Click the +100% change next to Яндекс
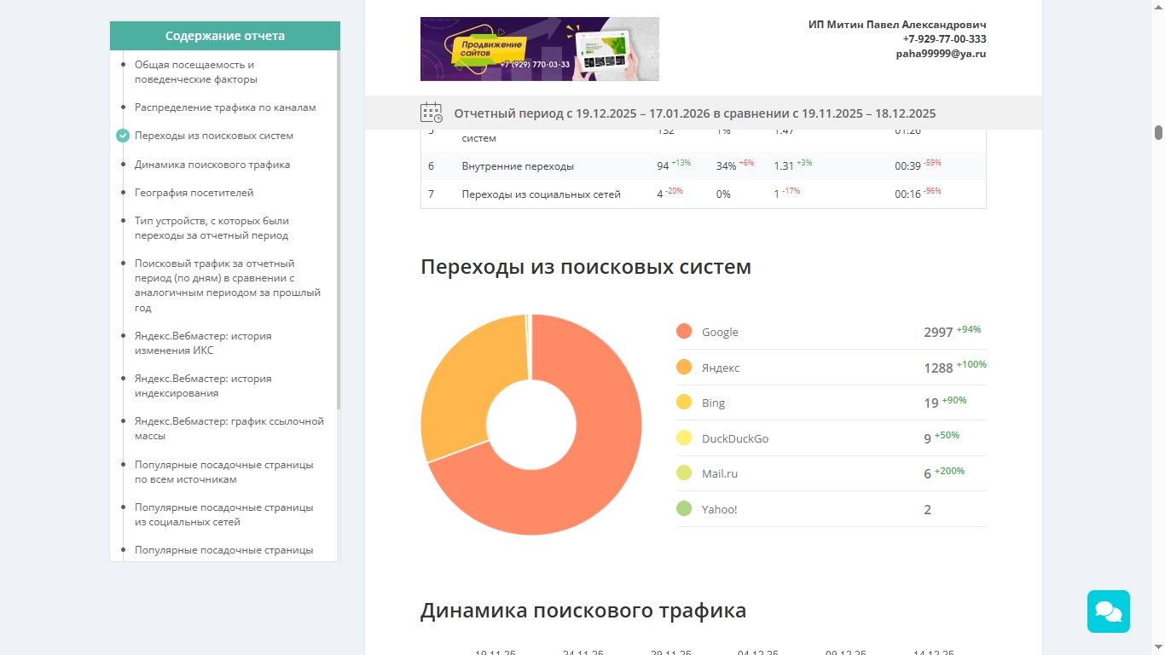Screen dimensions: 1165x655 tap(971, 364)
